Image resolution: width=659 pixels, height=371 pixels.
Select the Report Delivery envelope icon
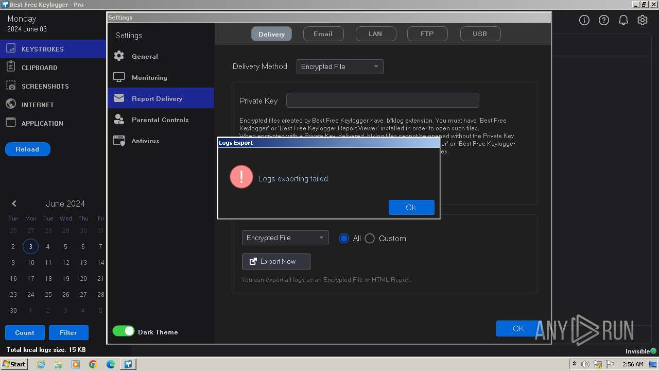(119, 98)
